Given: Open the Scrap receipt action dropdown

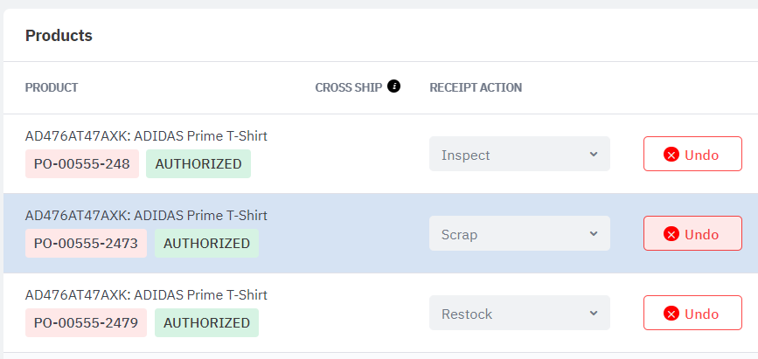Looking at the screenshot, I should click(x=519, y=233).
